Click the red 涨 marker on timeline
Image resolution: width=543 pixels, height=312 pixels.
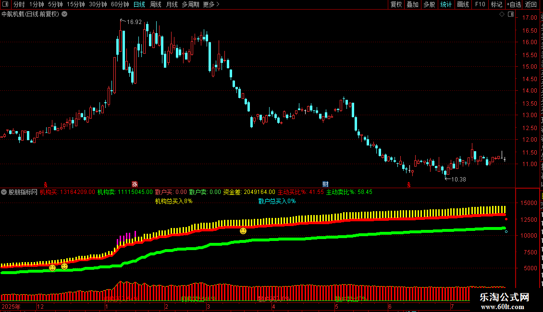point(135,184)
